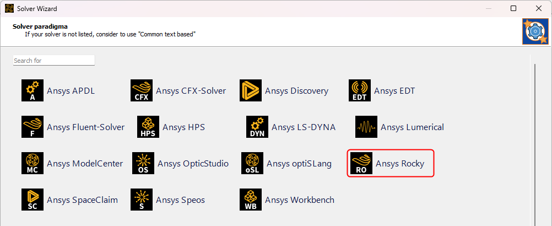Choose the Ansys SpaceClaim SC icon
Viewport: 552px width, 226px height.
(x=33, y=200)
